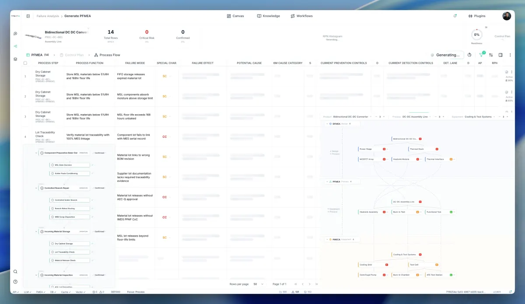
Task: Click the converter product thumbnail image
Action: 33,37
